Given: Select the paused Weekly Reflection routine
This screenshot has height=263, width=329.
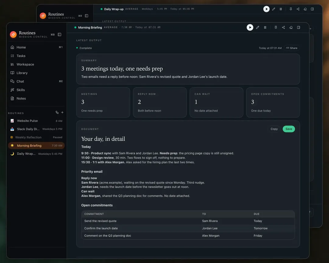Looking at the screenshot, I should [36, 137].
